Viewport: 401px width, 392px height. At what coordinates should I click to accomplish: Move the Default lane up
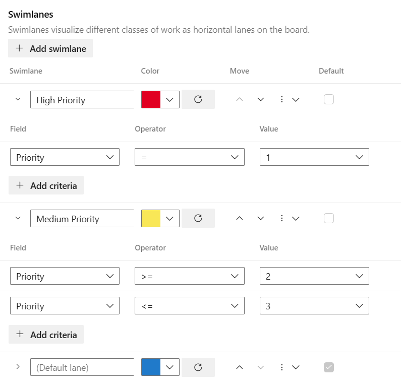tap(240, 367)
